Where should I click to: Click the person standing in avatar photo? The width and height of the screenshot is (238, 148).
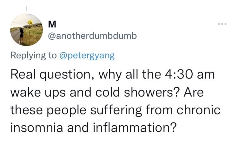click(22, 35)
